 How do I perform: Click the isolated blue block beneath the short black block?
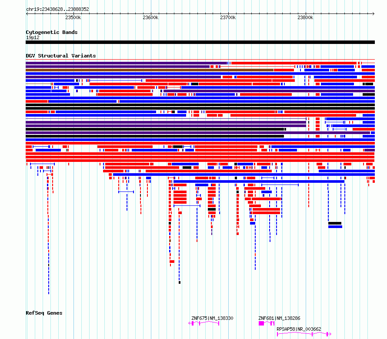(x=335, y=227)
